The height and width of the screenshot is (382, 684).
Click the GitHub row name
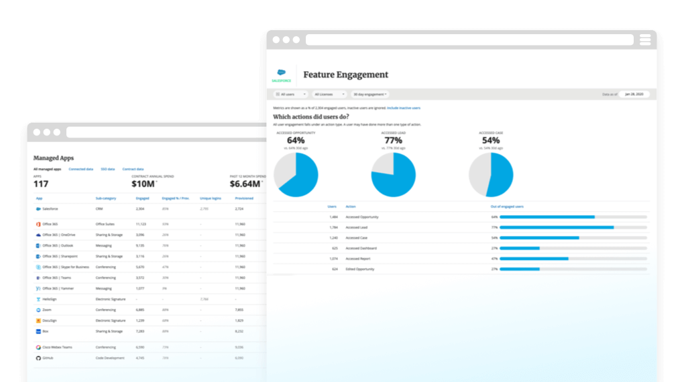click(x=48, y=358)
